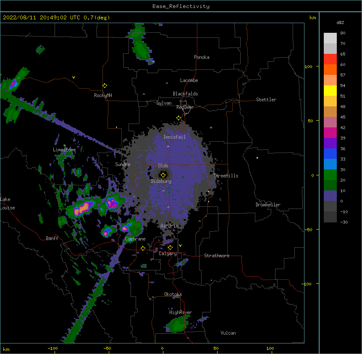
Task: Select the red 60-65 dBZ legend swatch
Action: pos(330,59)
